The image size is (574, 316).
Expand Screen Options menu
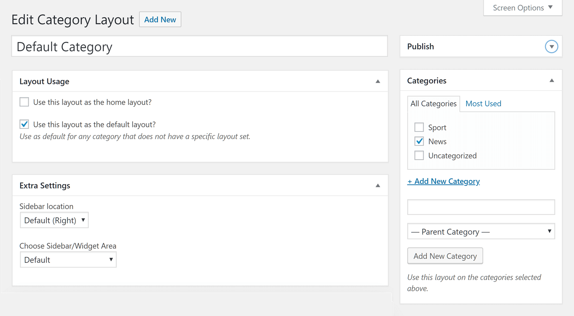[523, 8]
